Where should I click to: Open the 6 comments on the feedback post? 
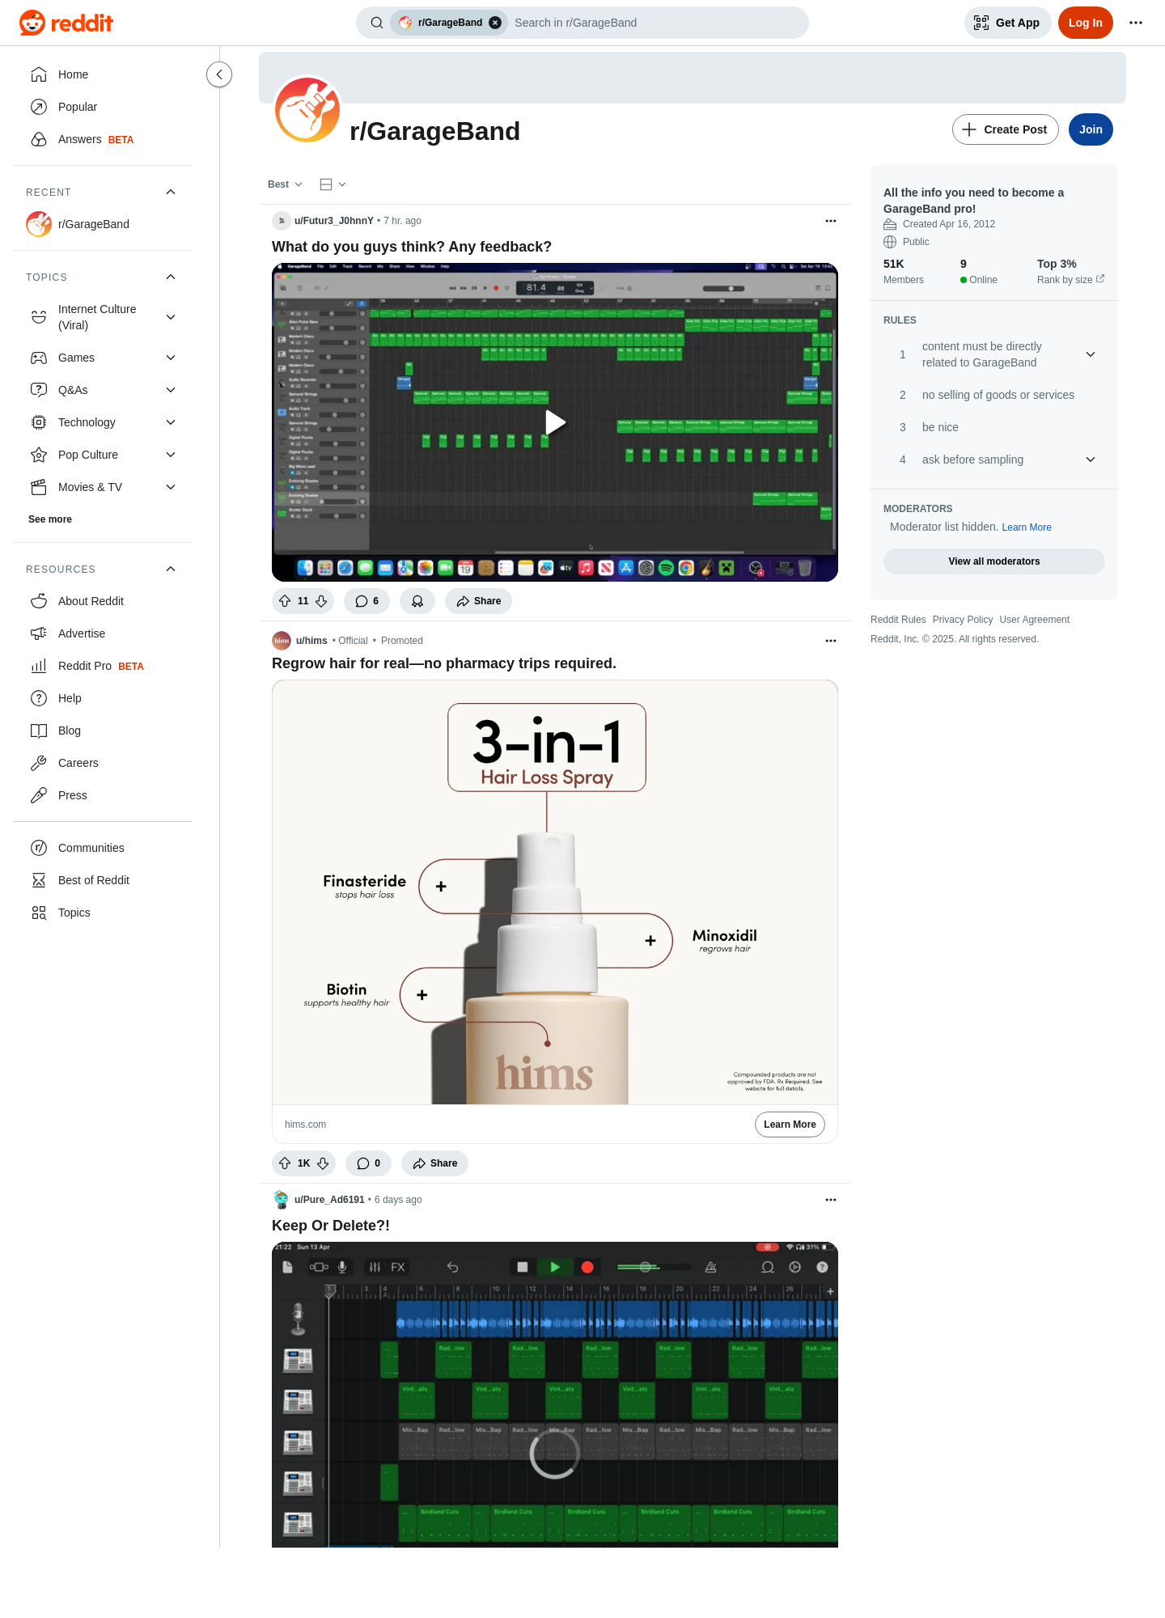(366, 601)
